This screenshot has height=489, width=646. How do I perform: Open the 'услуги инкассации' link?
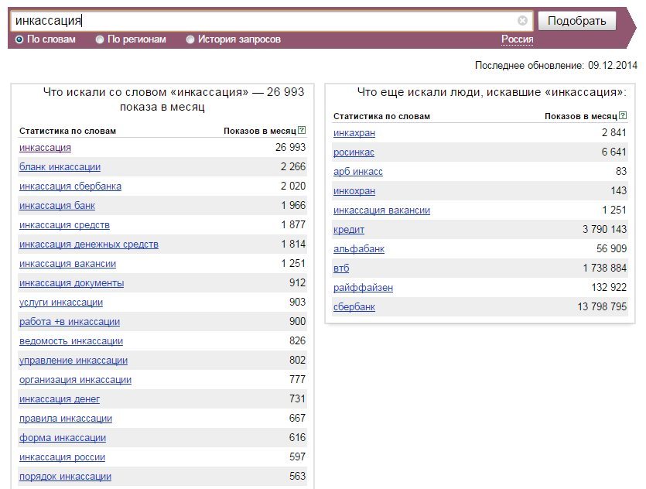[x=61, y=303]
